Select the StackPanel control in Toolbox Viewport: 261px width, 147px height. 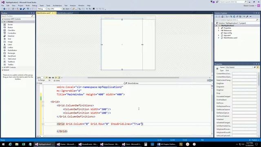coord(12,56)
